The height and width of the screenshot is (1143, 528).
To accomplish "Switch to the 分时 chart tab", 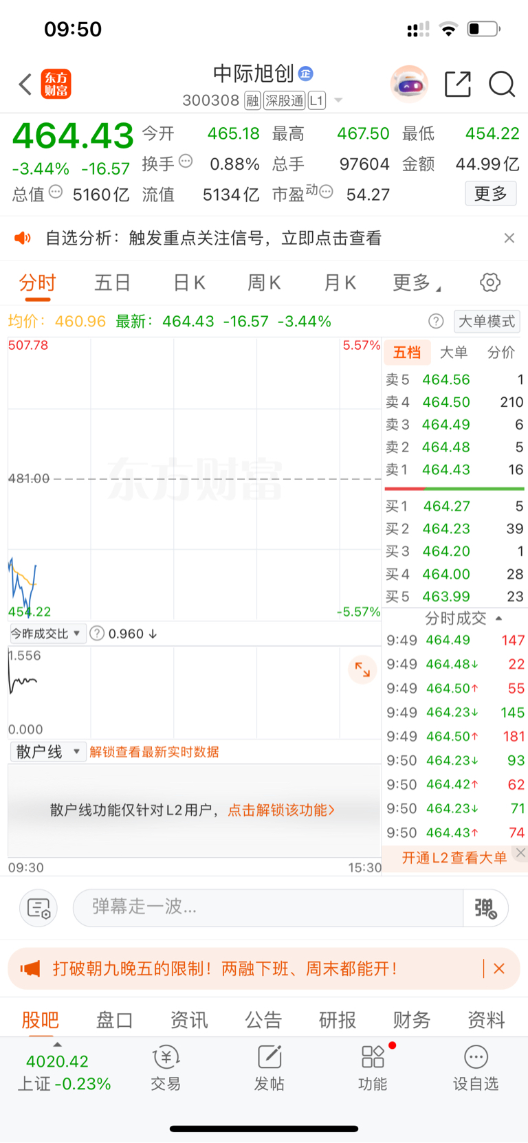I will click(37, 283).
